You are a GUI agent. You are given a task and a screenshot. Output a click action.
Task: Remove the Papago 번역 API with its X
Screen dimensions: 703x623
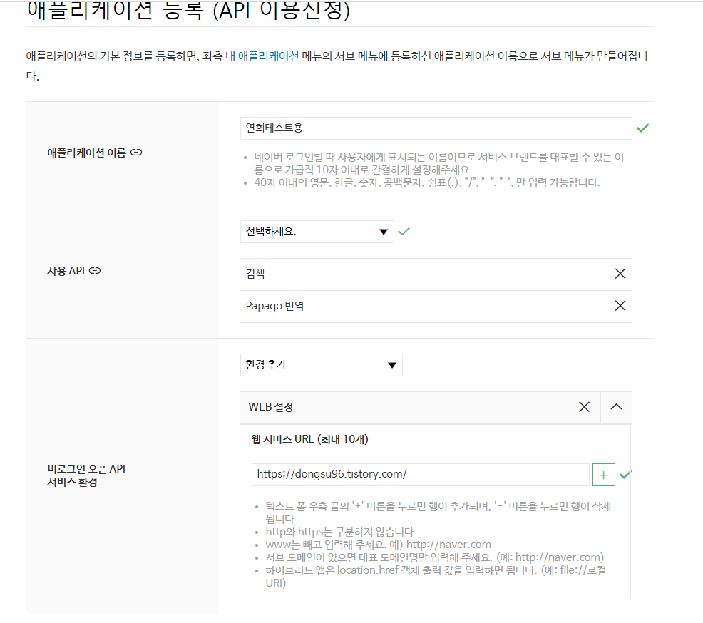click(620, 306)
